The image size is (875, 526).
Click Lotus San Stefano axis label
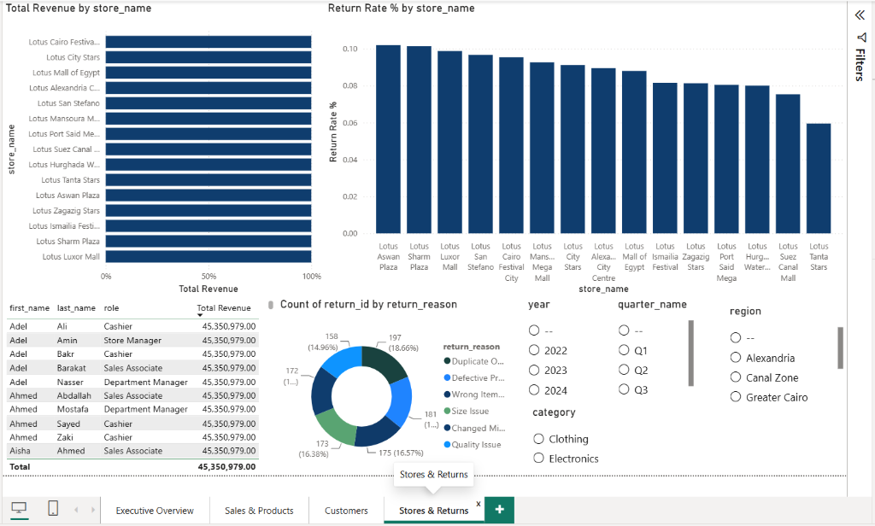click(68, 103)
